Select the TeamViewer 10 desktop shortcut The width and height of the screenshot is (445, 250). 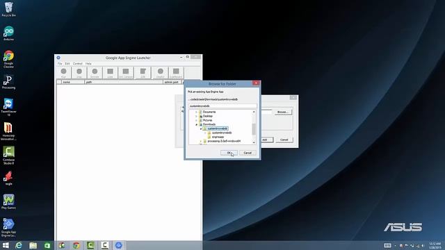point(8,107)
